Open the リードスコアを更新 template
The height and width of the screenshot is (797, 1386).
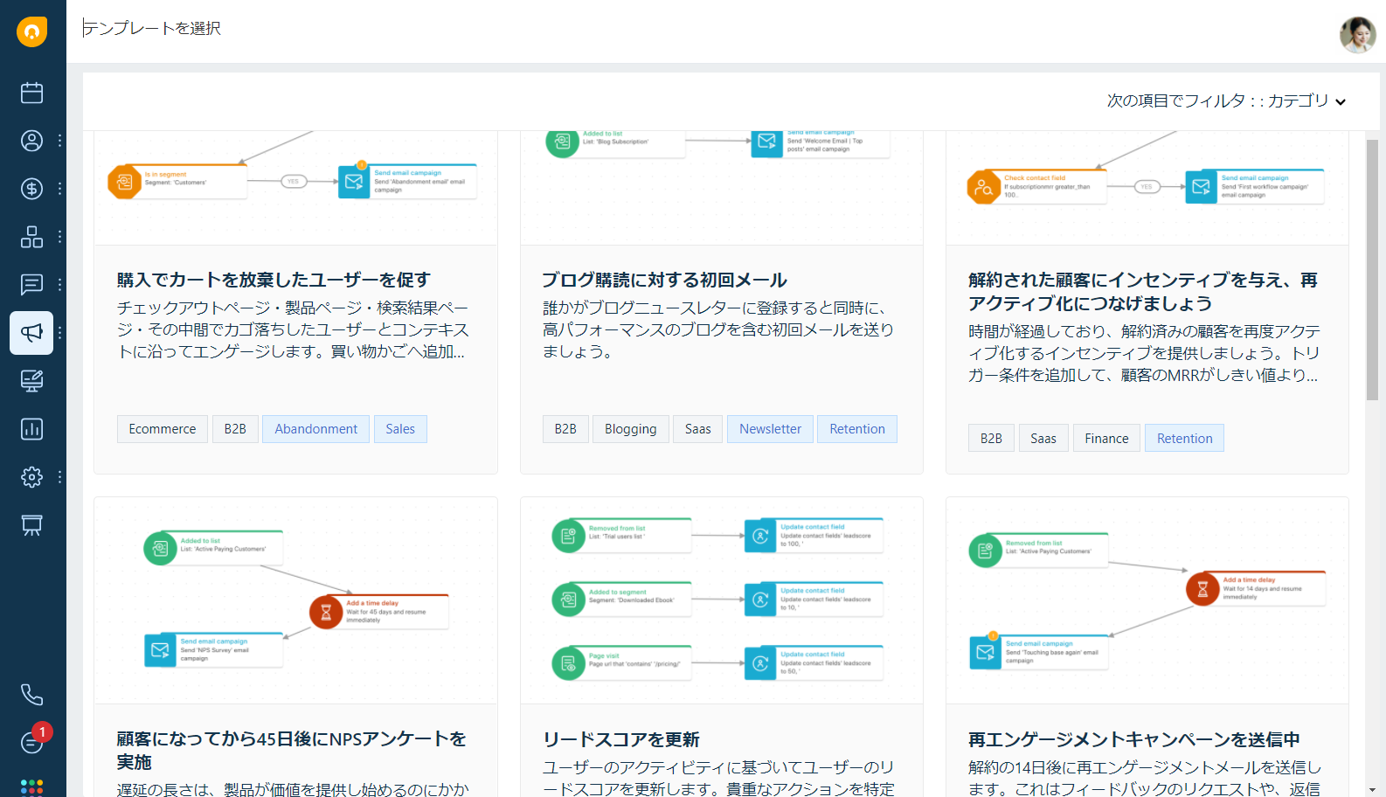pyautogui.click(x=621, y=739)
